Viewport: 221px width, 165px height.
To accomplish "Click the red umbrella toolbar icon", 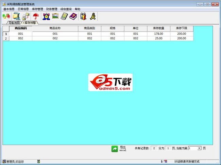I will tap(36, 16).
